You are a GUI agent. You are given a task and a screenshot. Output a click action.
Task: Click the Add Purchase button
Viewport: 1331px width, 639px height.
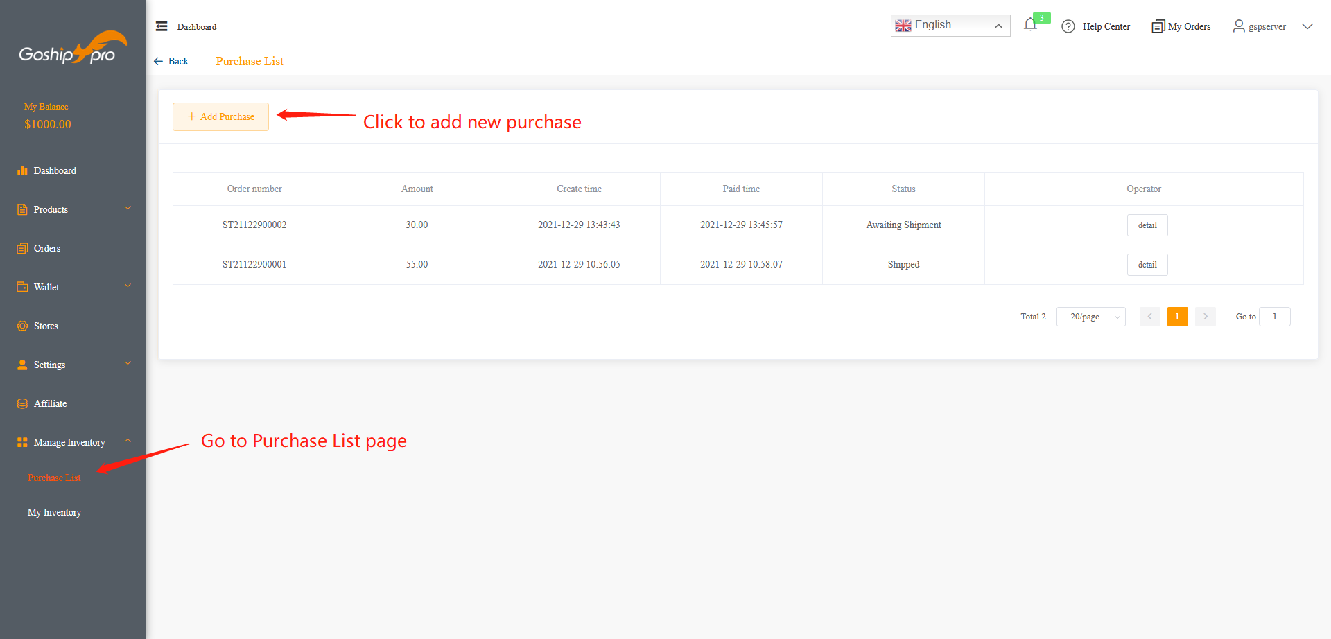pyautogui.click(x=220, y=116)
